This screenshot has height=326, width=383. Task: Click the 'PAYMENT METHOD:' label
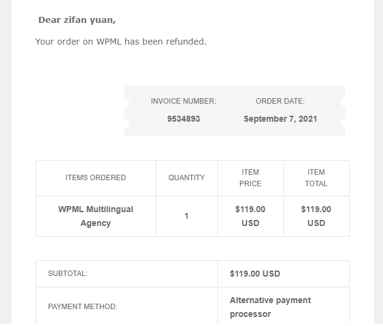tap(82, 307)
